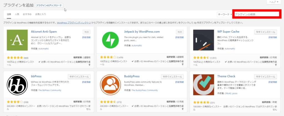Open the bbPress title link

click(x=36, y=76)
